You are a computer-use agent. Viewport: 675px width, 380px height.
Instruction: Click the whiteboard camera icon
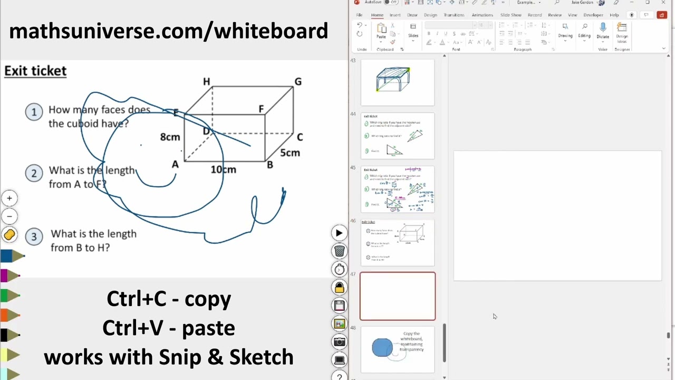tap(339, 341)
